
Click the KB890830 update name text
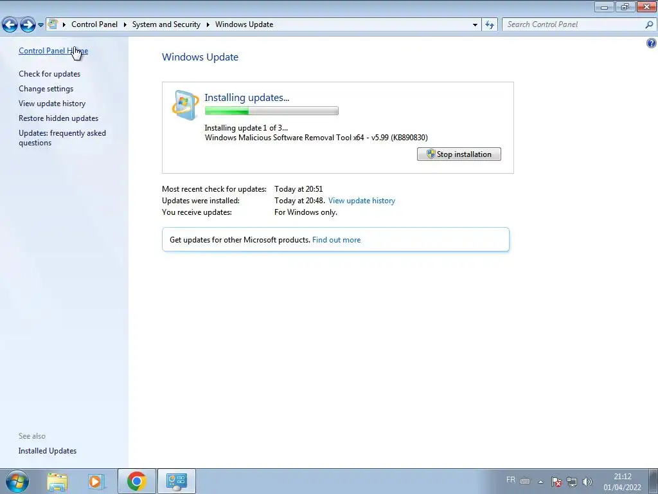[316, 138]
